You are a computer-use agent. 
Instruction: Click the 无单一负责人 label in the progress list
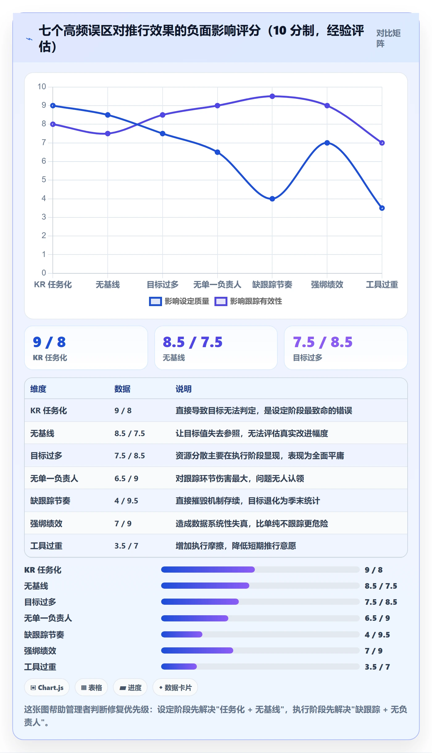pyautogui.click(x=48, y=618)
